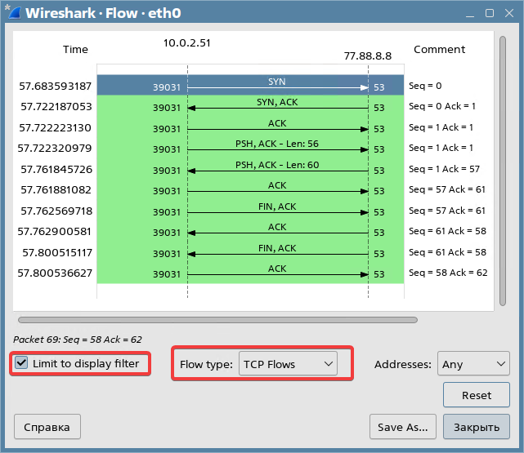Click the Reset button
524x453 pixels.
point(477,395)
